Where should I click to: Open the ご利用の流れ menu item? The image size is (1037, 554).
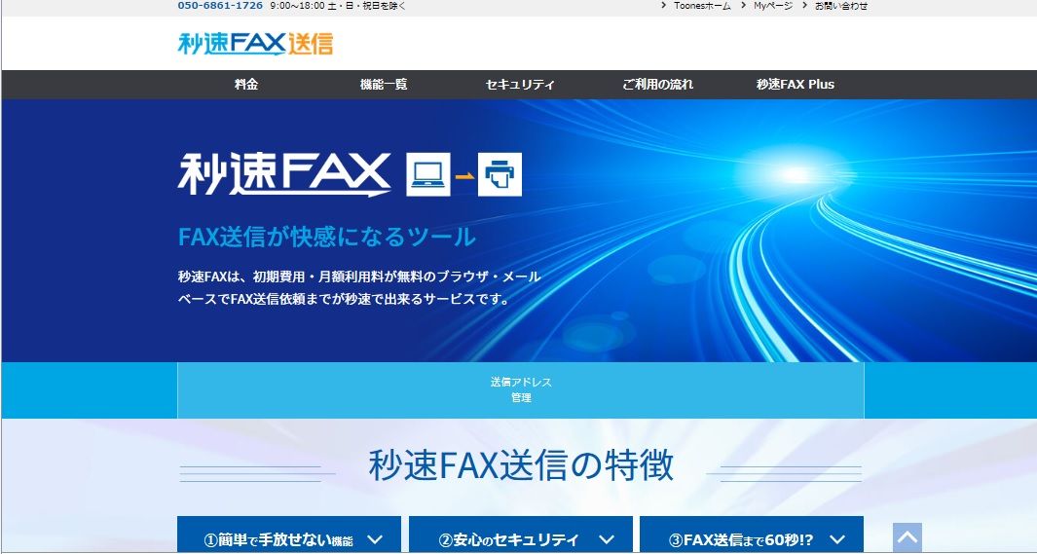[657, 85]
